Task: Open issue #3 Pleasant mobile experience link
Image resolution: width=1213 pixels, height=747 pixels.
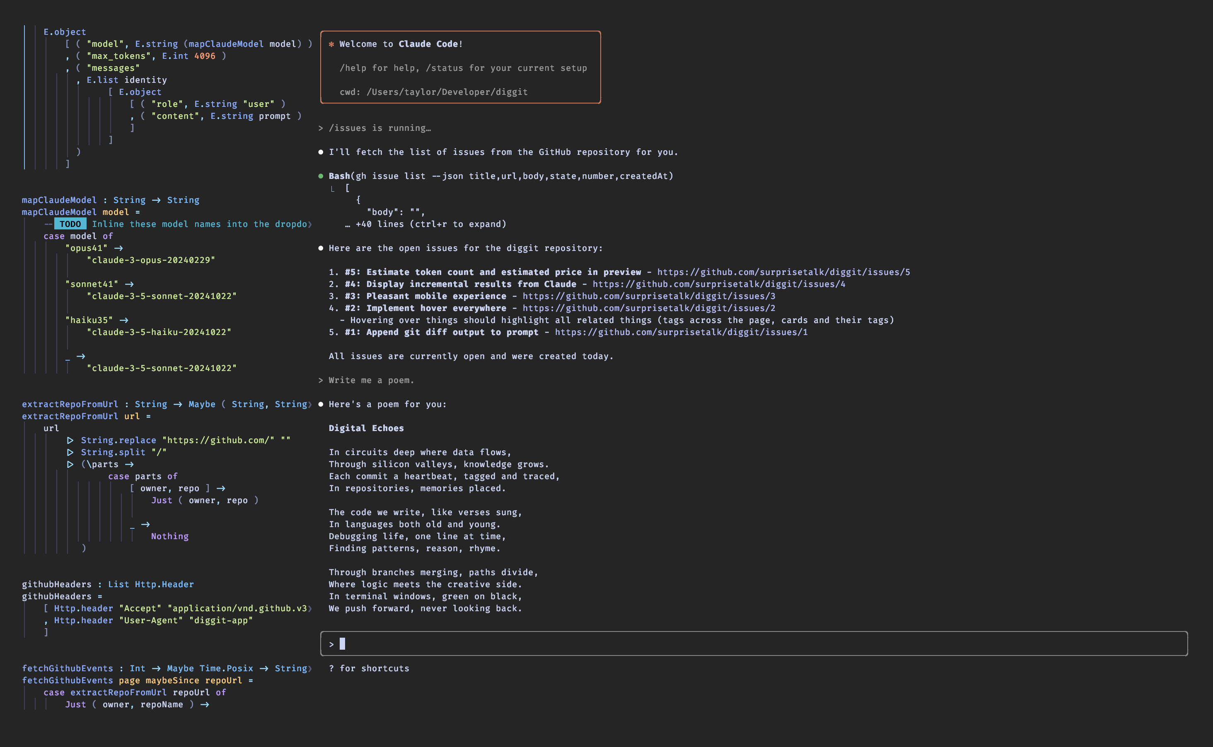Action: point(647,296)
